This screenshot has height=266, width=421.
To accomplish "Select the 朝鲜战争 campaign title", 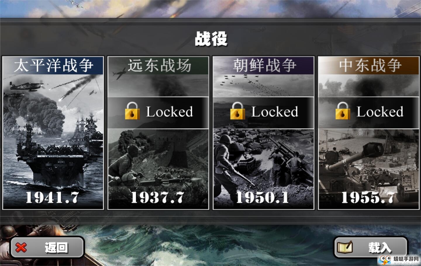I will [264, 65].
